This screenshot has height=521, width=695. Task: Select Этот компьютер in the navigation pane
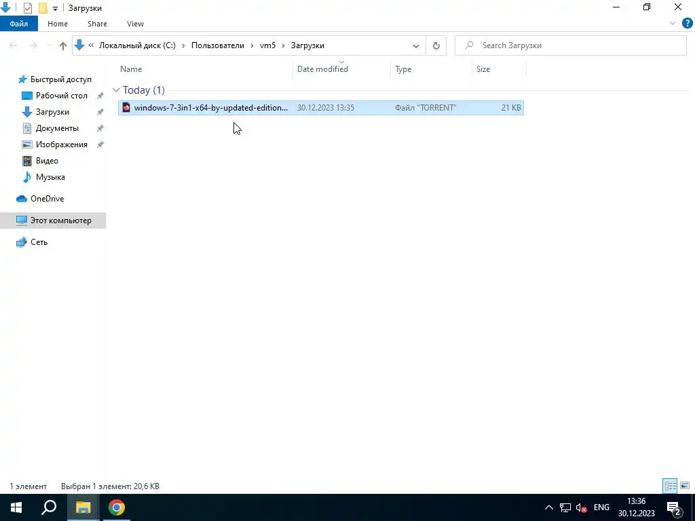click(53, 220)
